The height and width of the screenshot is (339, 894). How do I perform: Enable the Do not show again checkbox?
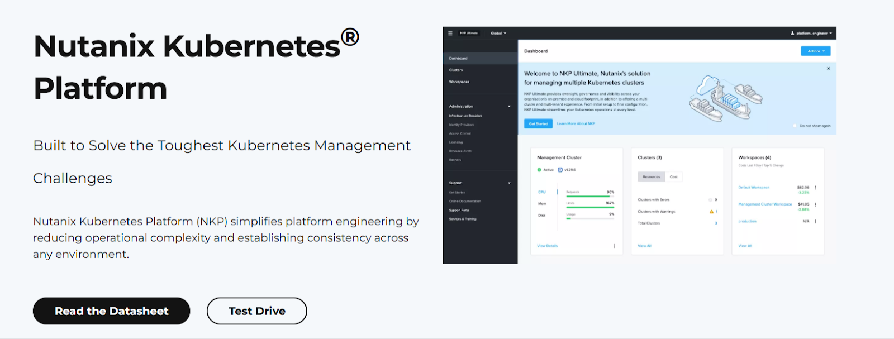pos(795,126)
